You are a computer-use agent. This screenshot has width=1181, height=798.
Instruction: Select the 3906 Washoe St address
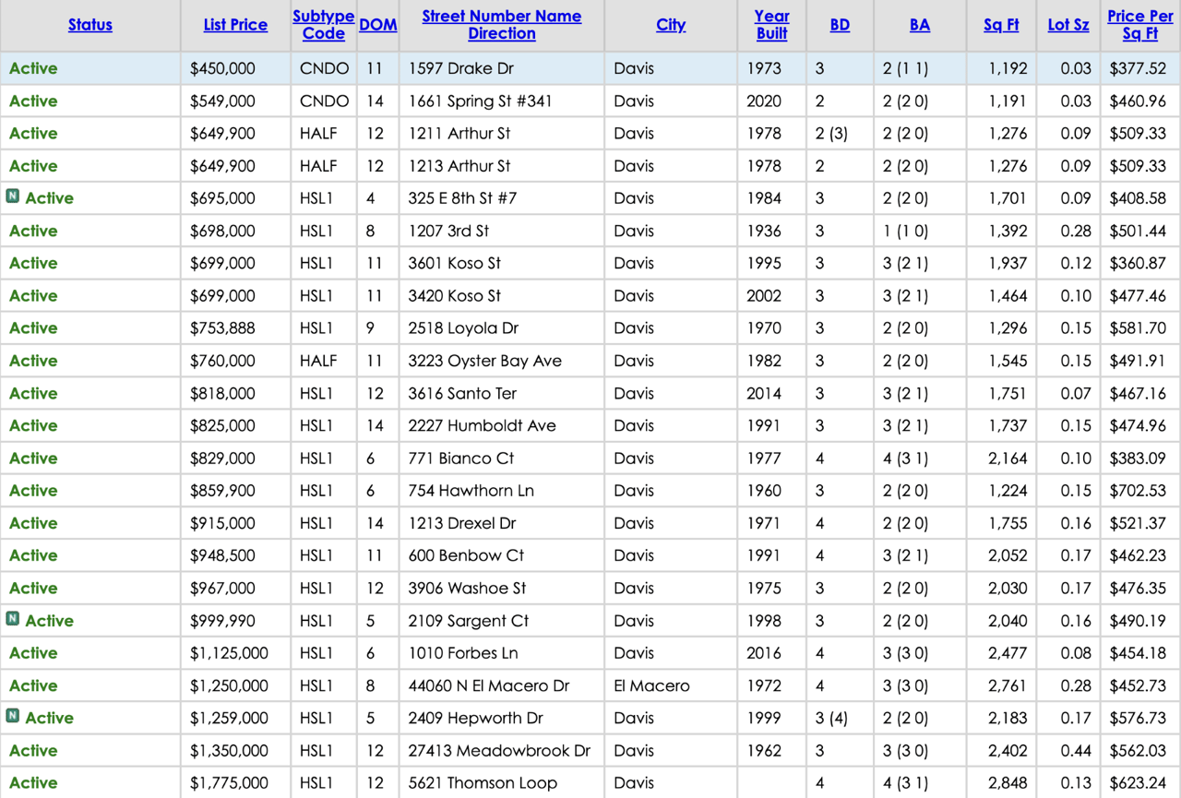coord(468,589)
